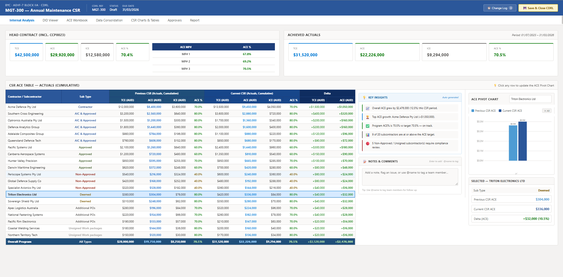Open the CSR Charts & Tables tab
Image resolution: width=563 pixels, height=277 pixels.
(x=145, y=20)
